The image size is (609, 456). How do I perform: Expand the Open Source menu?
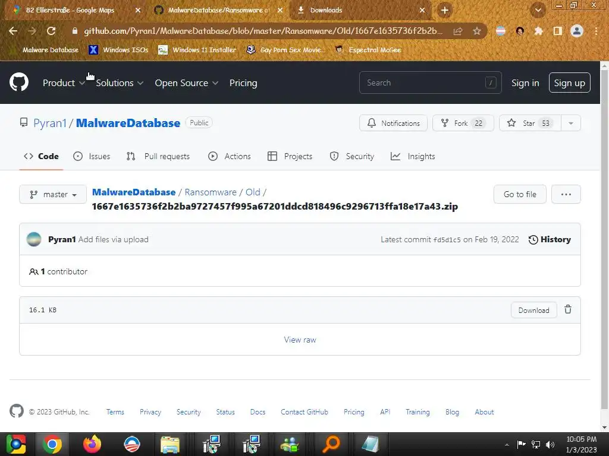click(x=186, y=83)
